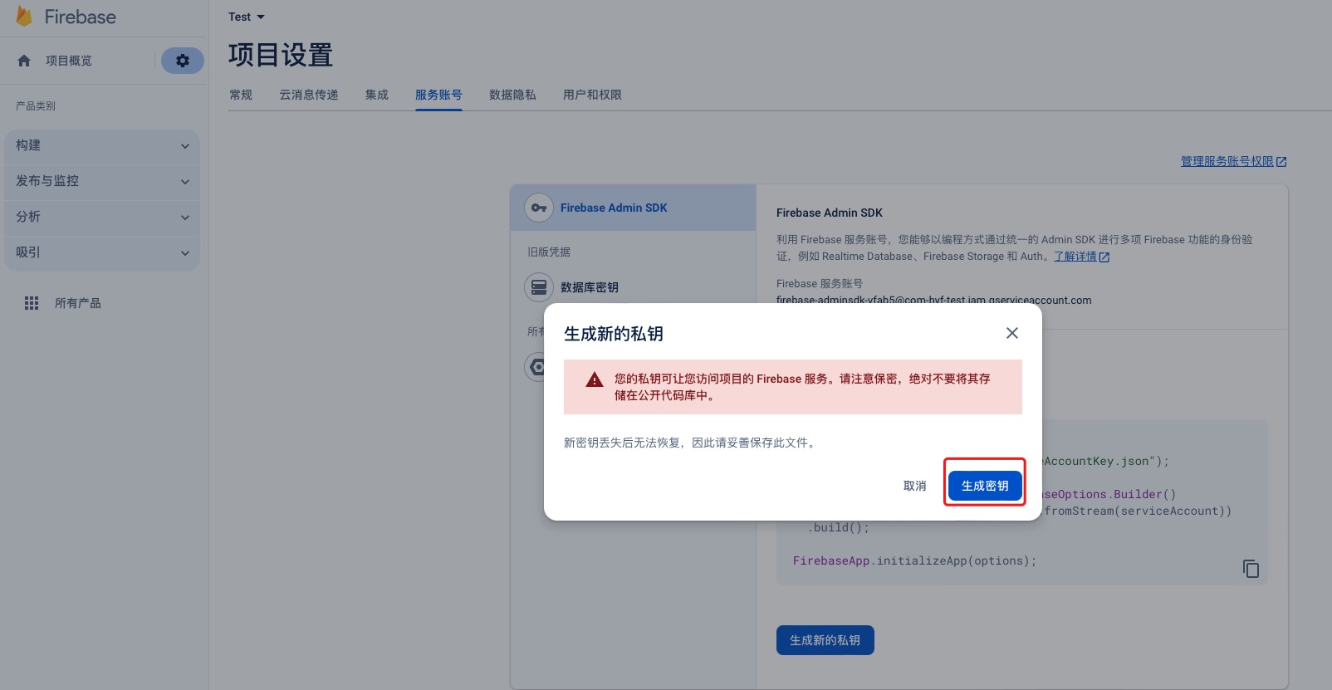
Task: Click the home icon for 项目概览
Action: pyautogui.click(x=24, y=61)
